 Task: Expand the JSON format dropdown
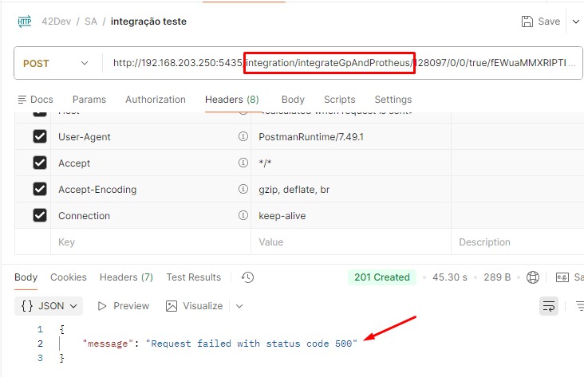[49, 306]
